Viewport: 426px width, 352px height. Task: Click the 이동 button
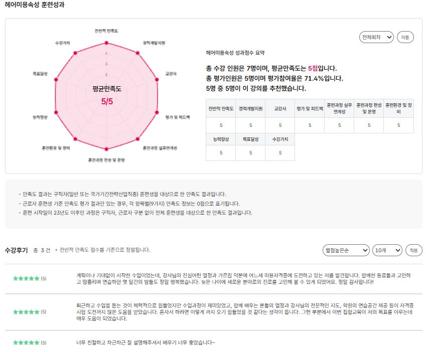[x=405, y=37]
